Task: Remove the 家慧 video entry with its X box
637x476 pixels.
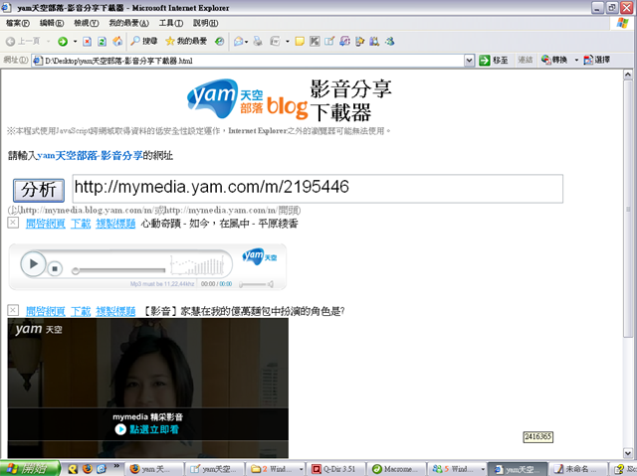Action: pos(13,311)
